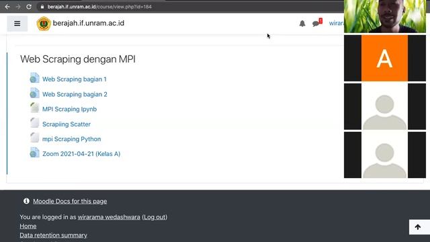Open Web Scraping bagian 2 link
The height and width of the screenshot is (242, 430).
(75, 94)
